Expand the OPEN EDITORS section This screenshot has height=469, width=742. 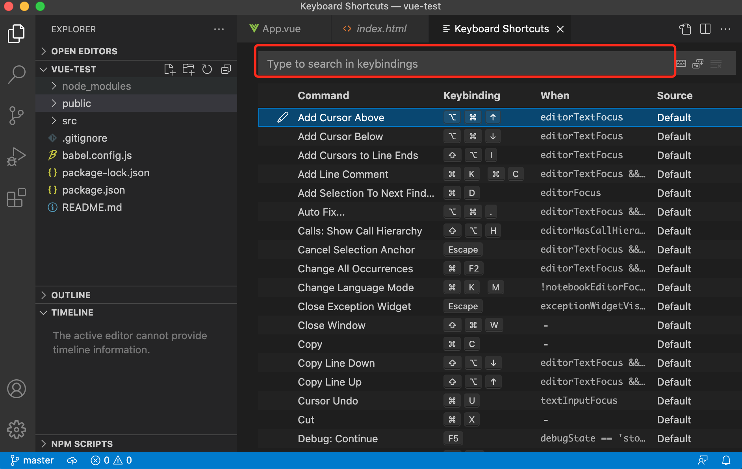(x=136, y=51)
